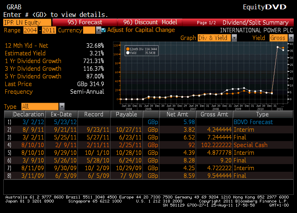Image resolution: width=297 pixels, height=213 pixels.
Task: Open the 96) Discount Model tab
Action: (150, 22)
